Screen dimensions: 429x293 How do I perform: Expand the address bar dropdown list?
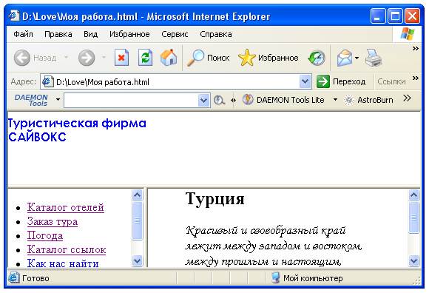[305, 81]
